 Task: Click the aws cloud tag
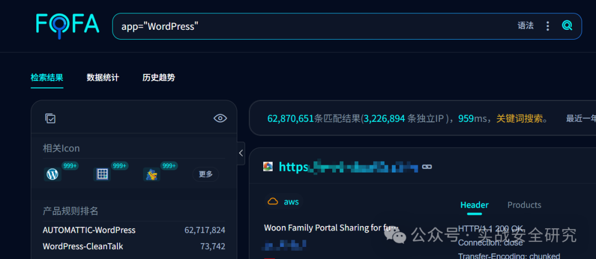point(284,202)
